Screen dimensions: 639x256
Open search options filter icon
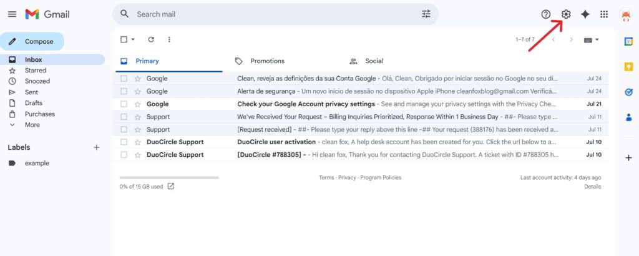(426, 14)
